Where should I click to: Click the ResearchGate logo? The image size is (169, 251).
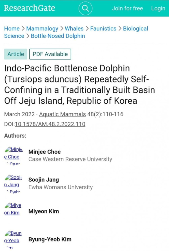click(30, 8)
